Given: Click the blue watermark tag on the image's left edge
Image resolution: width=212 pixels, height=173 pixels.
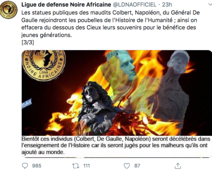Looking at the screenshot, I should pos(27,103).
